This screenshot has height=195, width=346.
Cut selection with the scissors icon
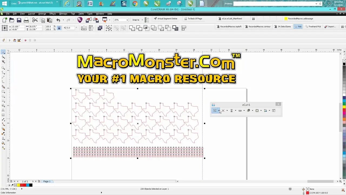pyautogui.click(x=35, y=20)
